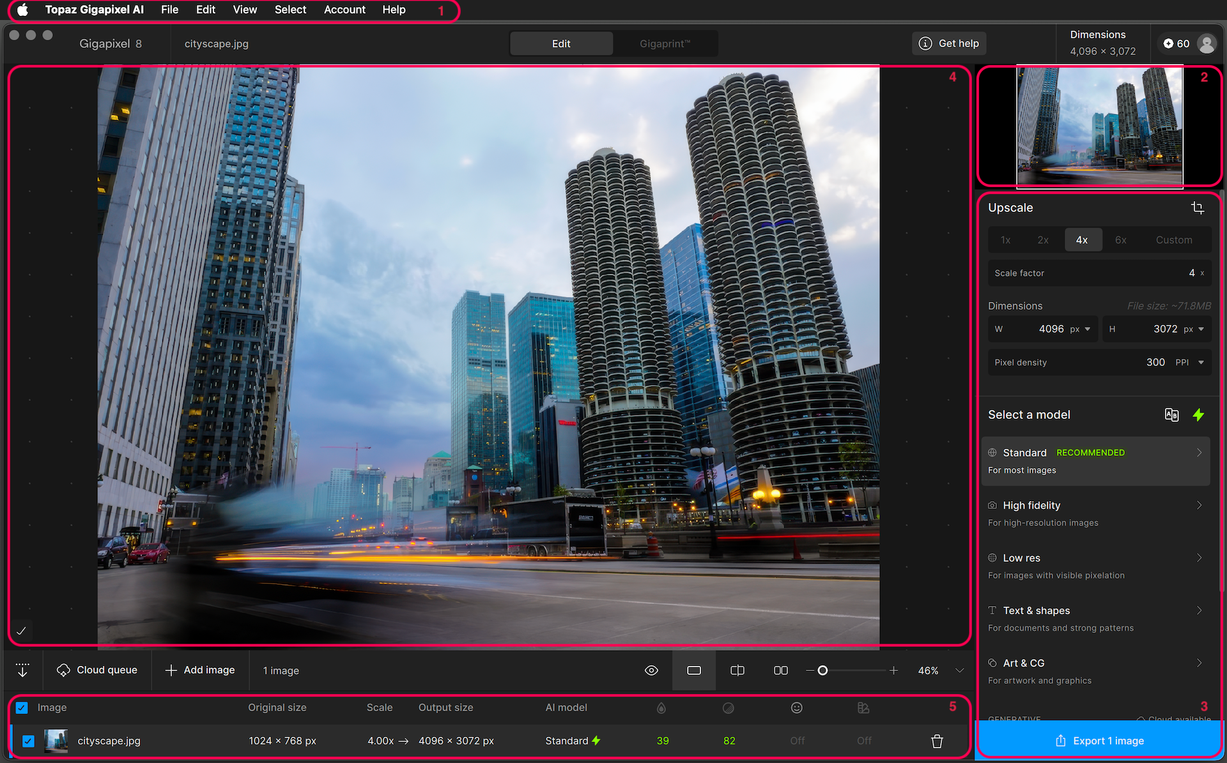Click the Get help button
1227x763 pixels.
(949, 43)
